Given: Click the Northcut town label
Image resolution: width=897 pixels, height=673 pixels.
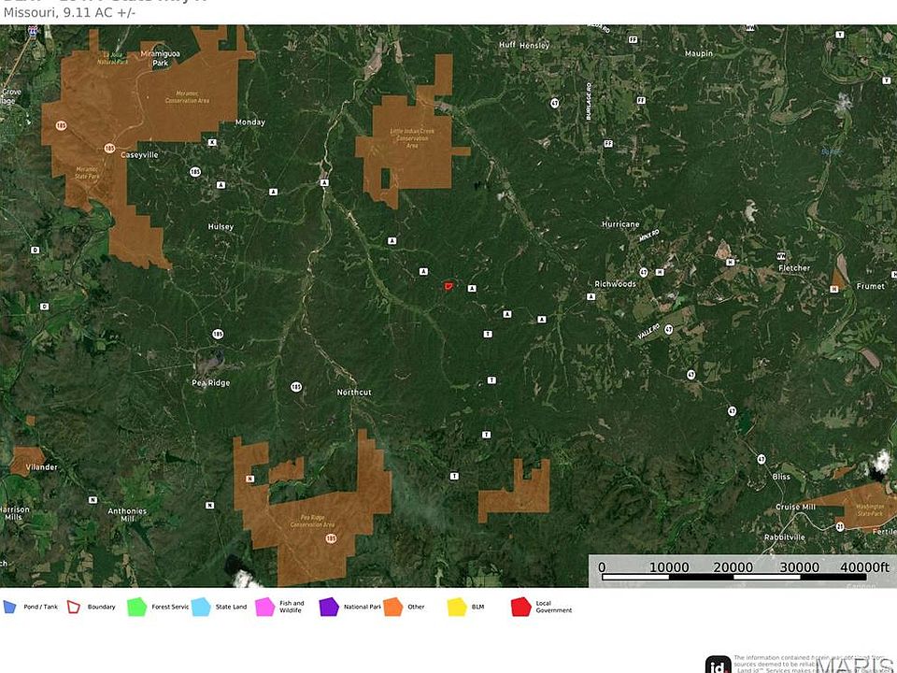Looking at the screenshot, I should pyautogui.click(x=354, y=393).
